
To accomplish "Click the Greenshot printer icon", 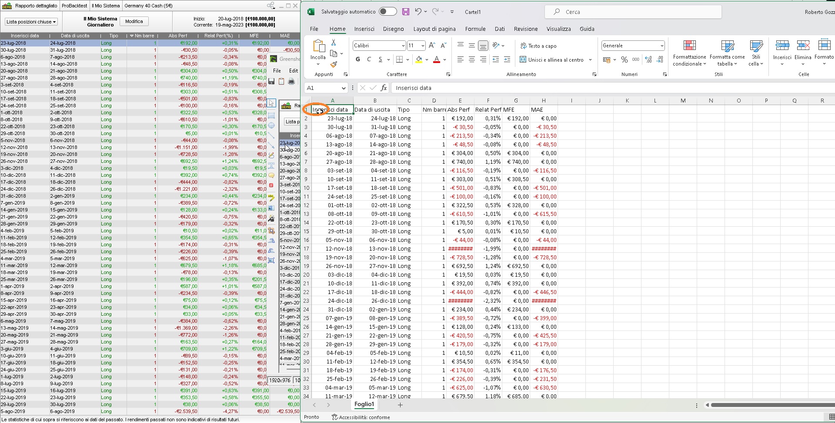I will (291, 81).
